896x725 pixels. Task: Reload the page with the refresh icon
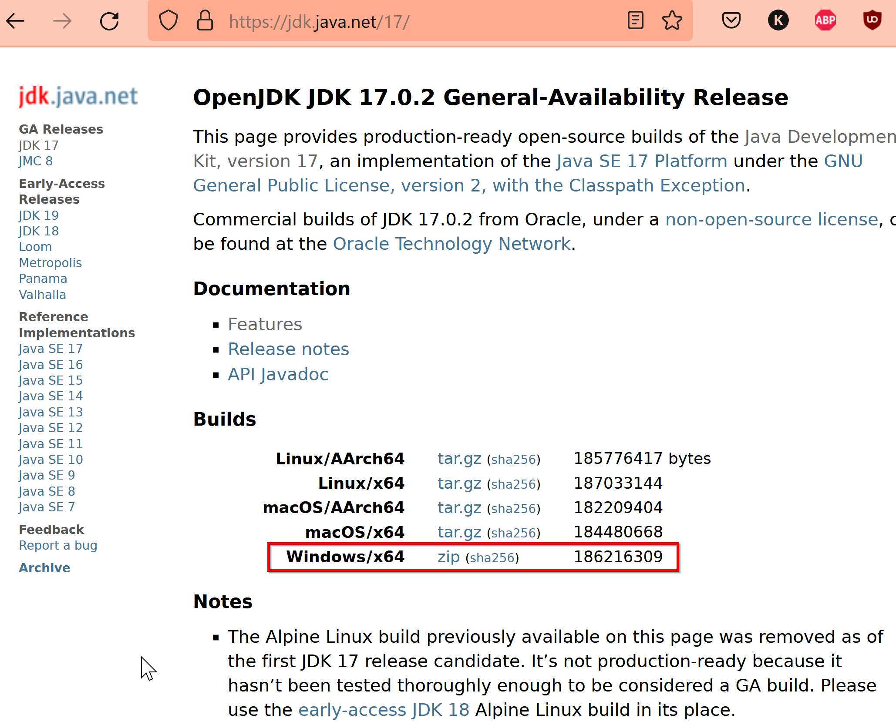(x=109, y=21)
